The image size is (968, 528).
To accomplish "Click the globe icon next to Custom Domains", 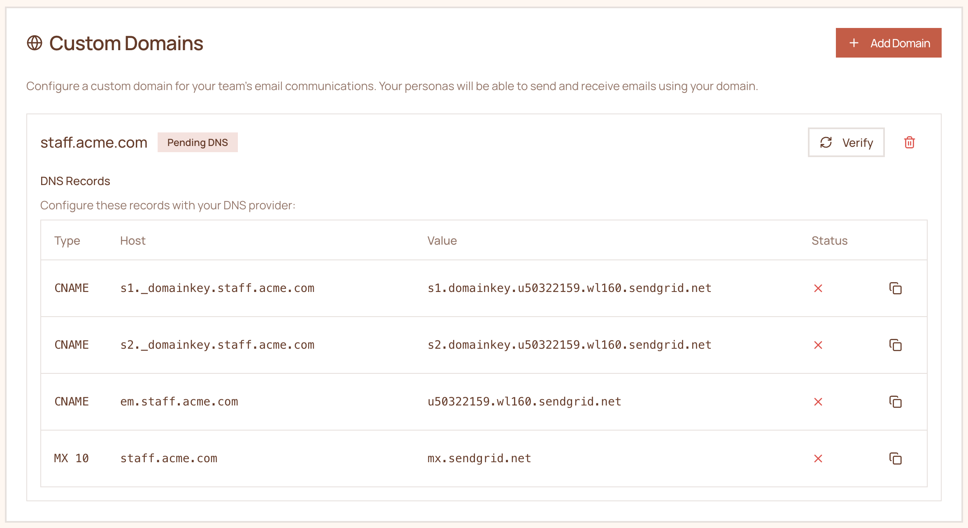I will click(35, 42).
